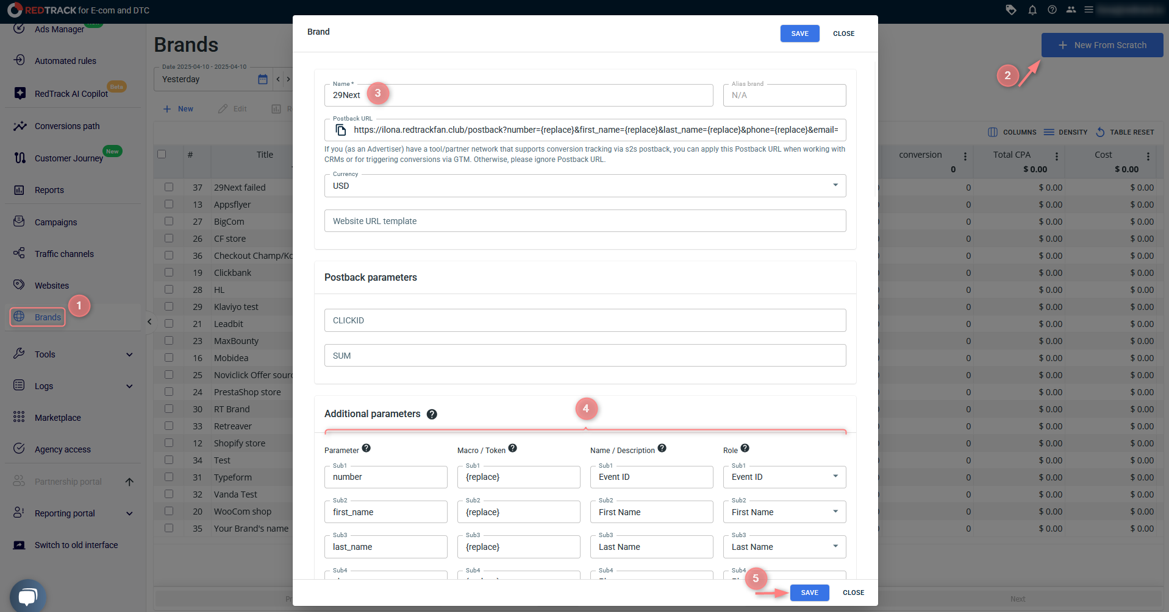
Task: Click DENSITY table setting
Action: point(1065,132)
